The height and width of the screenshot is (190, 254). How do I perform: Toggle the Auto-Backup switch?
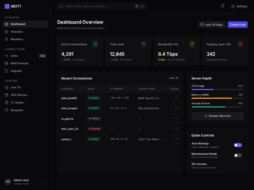[238, 145]
